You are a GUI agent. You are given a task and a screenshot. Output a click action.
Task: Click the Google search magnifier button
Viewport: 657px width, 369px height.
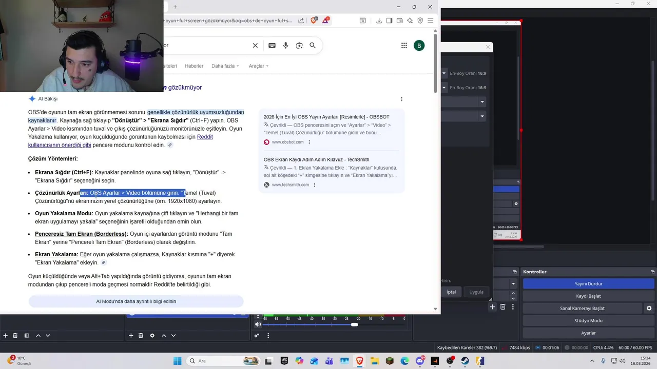[x=313, y=45]
